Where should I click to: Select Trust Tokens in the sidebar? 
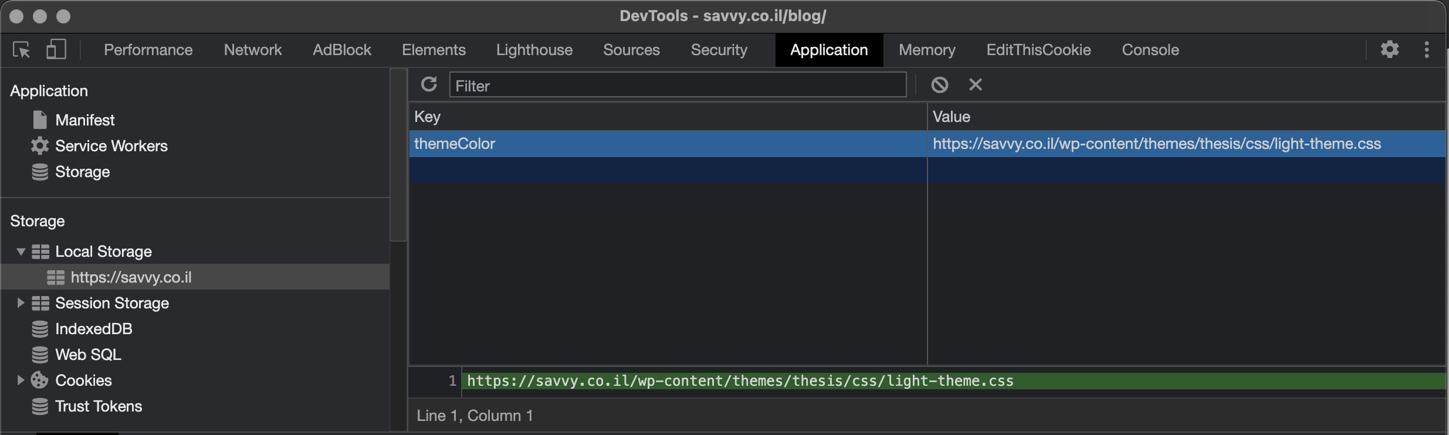pyautogui.click(x=99, y=406)
